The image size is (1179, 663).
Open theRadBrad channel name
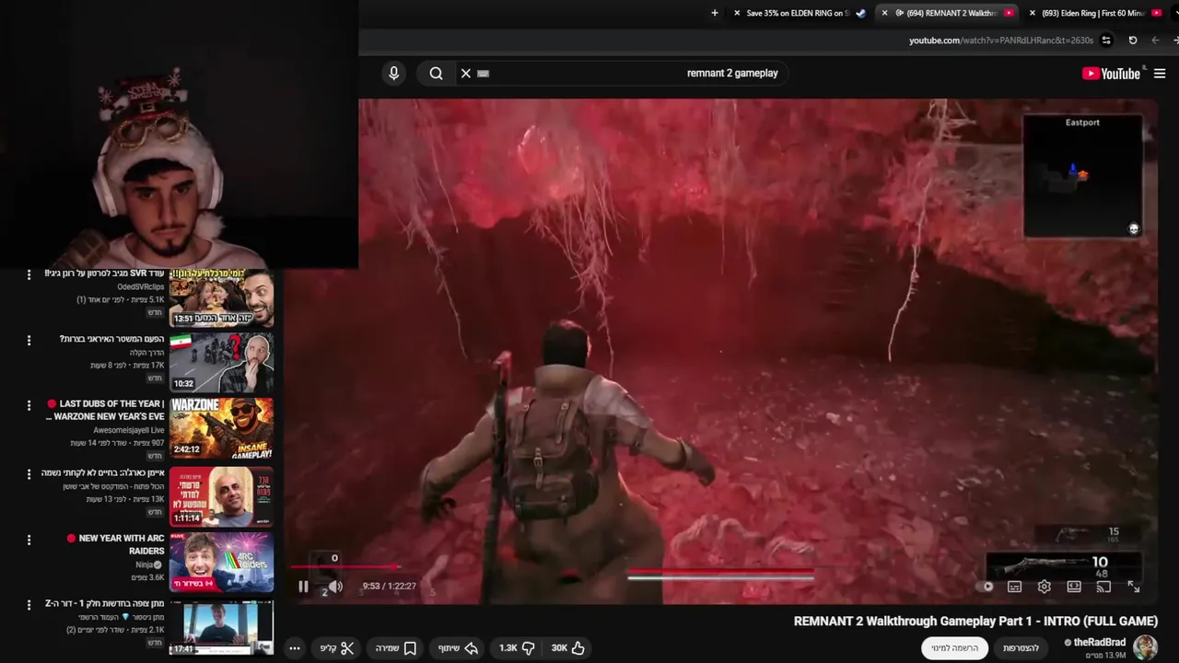pos(1100,643)
